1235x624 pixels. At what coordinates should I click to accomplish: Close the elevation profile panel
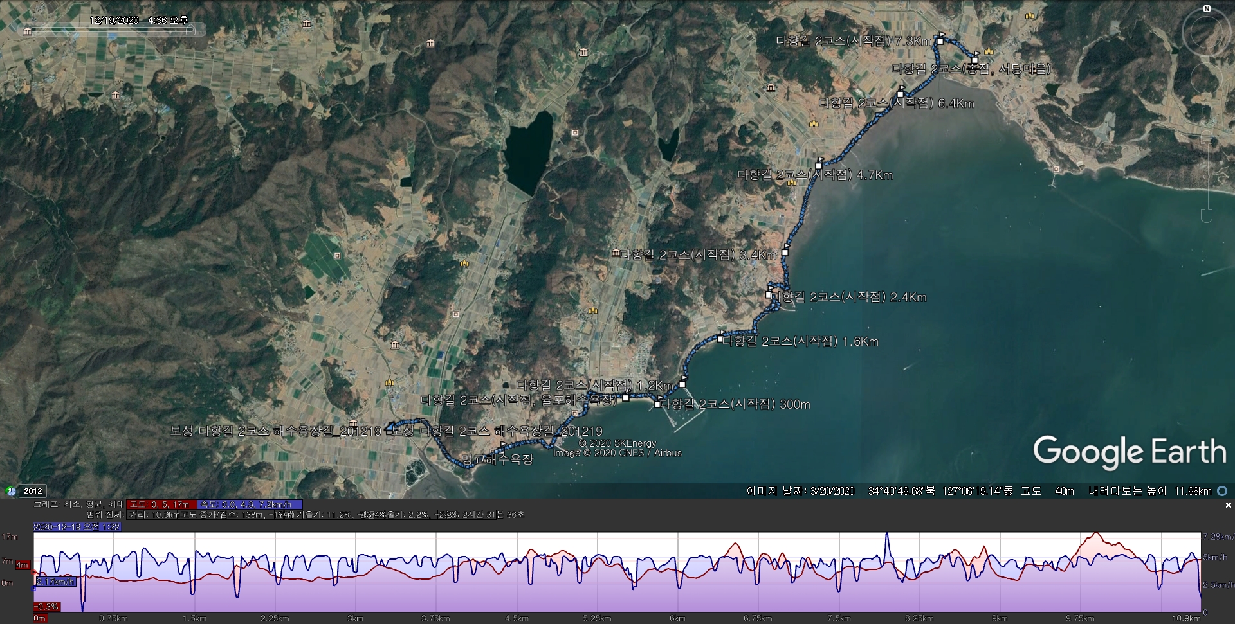point(1228,506)
